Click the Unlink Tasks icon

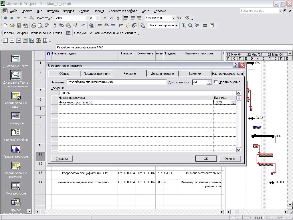[106, 25]
